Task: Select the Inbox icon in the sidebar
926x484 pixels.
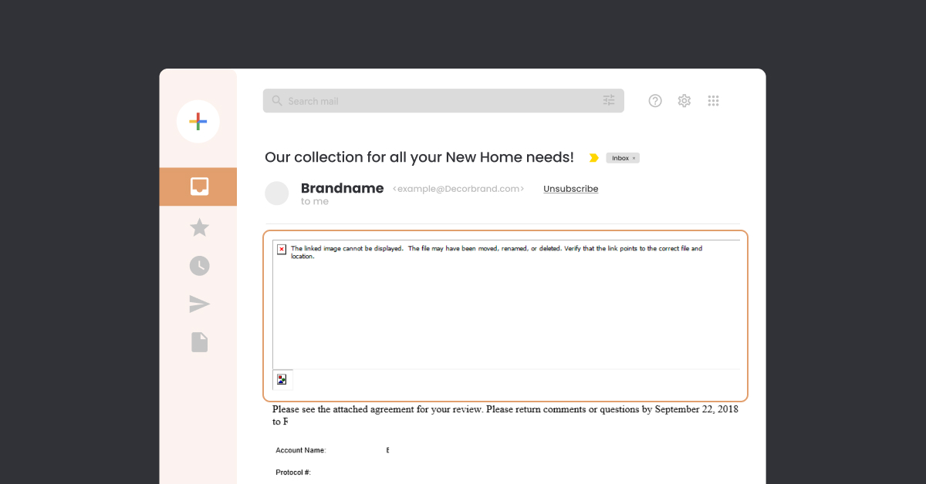Action: (x=198, y=187)
